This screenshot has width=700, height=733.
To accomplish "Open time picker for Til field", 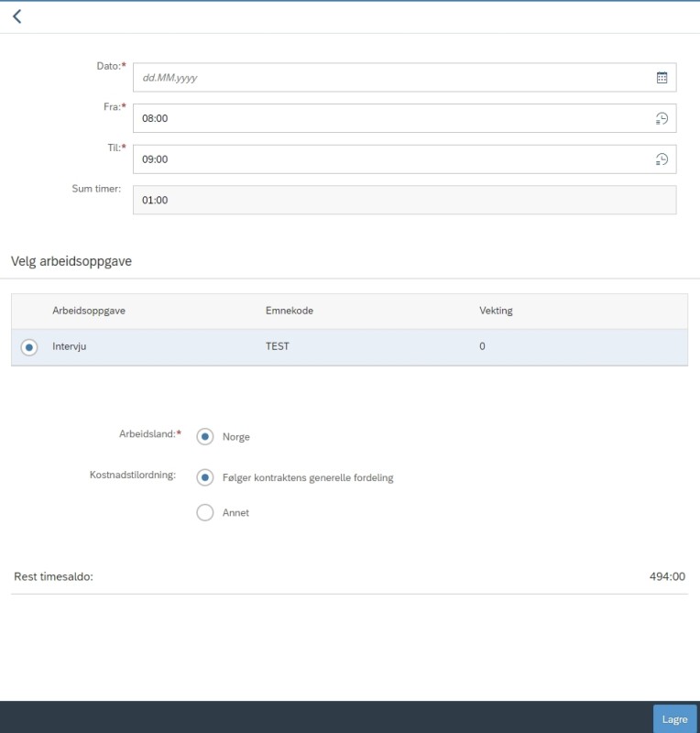I will point(662,159).
